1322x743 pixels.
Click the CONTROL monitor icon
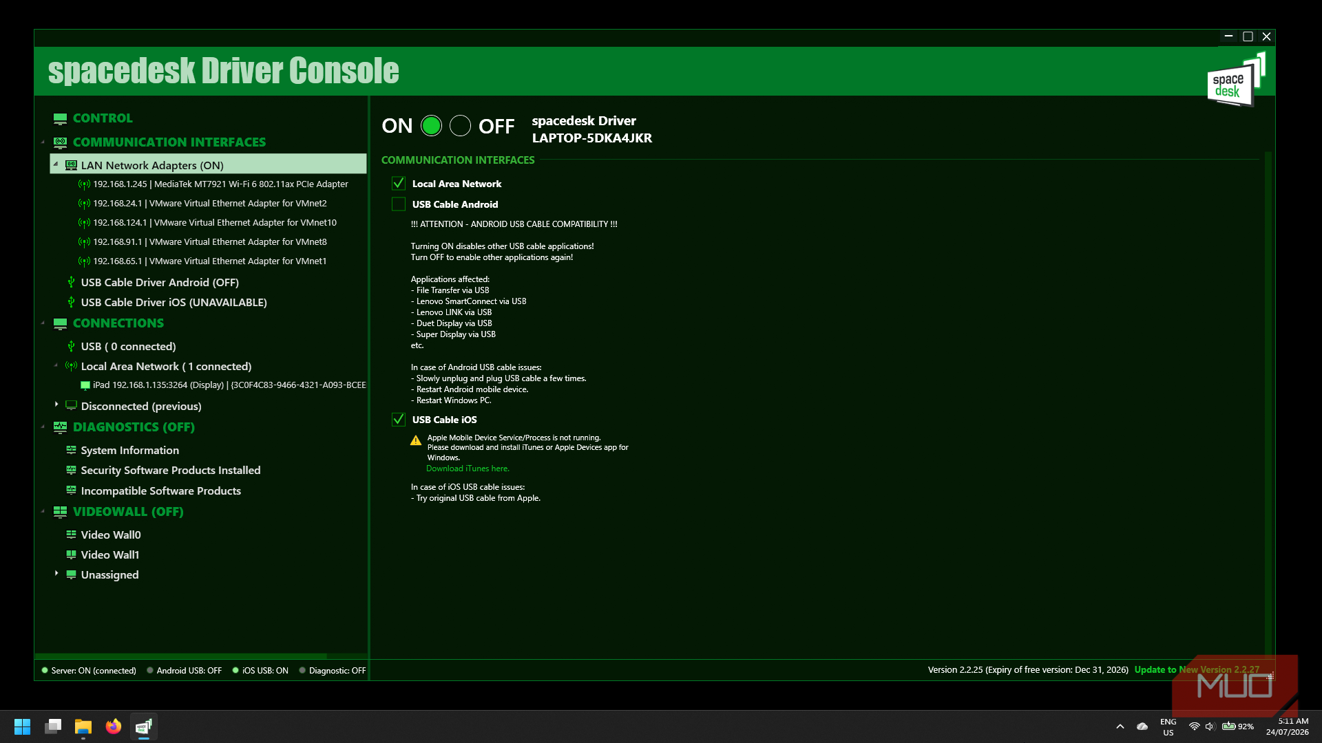coord(60,118)
